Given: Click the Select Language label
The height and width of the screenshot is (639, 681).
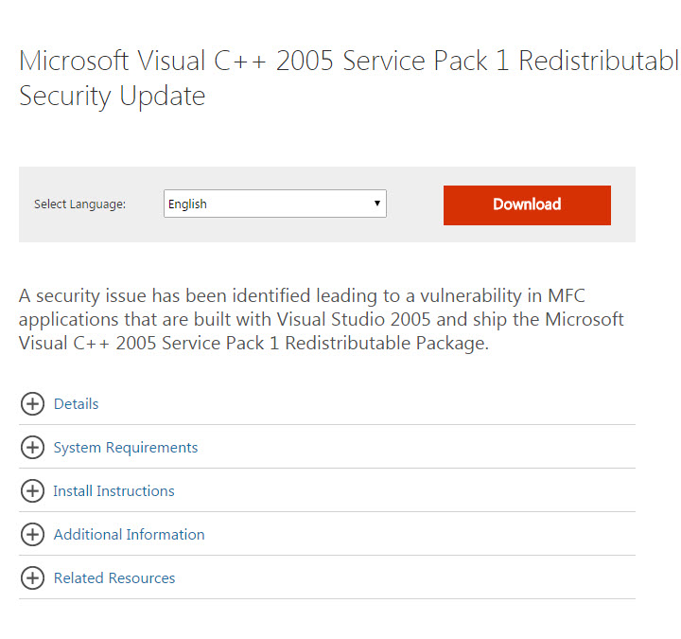Looking at the screenshot, I should [x=79, y=204].
